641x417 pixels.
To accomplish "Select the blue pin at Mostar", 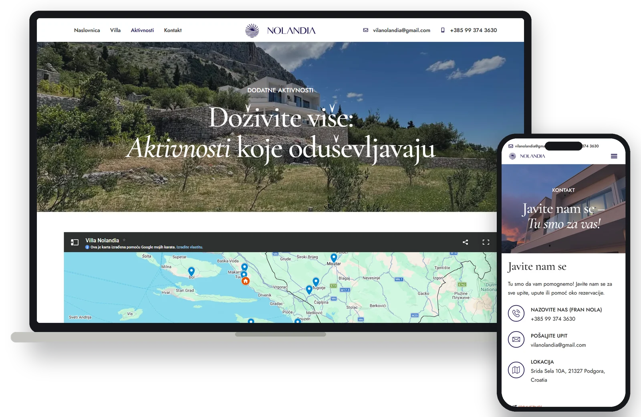I will pyautogui.click(x=334, y=258).
